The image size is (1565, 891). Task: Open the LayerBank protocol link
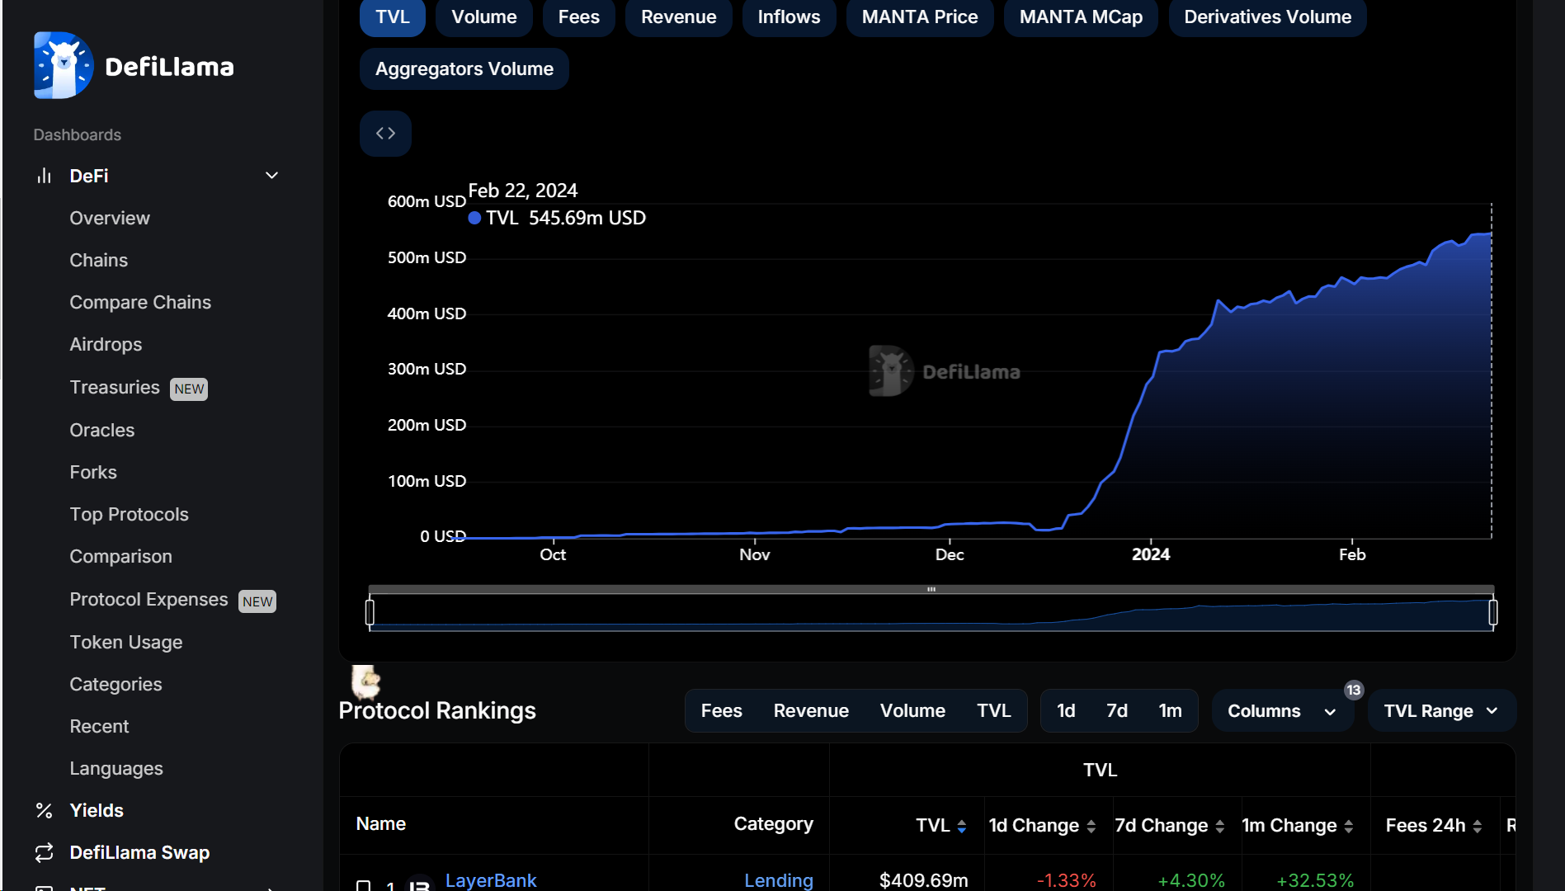click(x=491, y=880)
